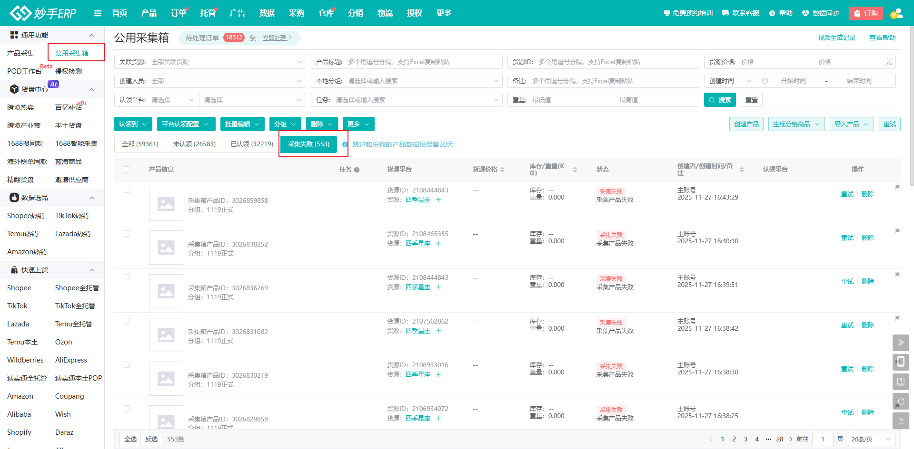Click the 立即处理 link for pending orders

click(x=277, y=38)
